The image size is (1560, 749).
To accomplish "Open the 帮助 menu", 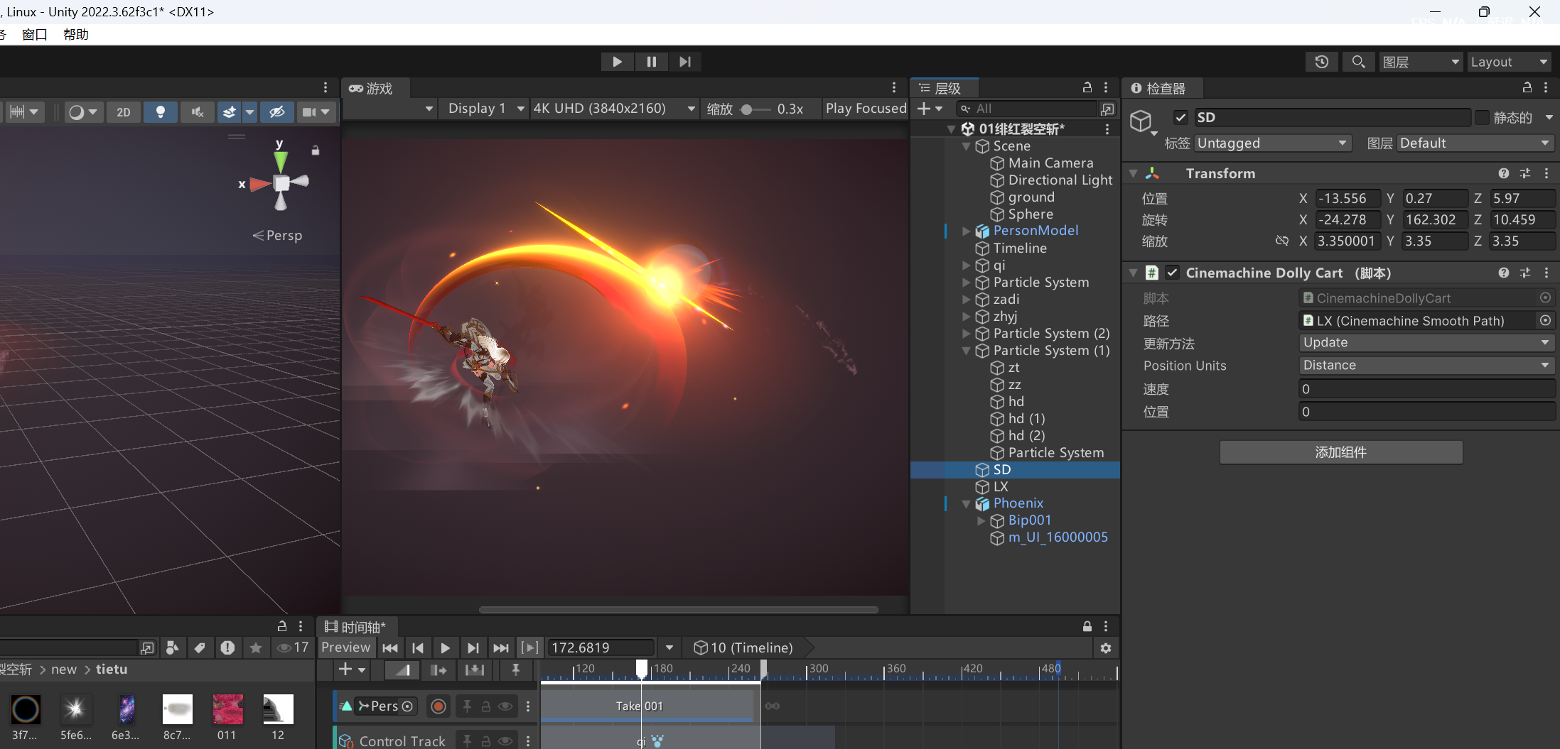I will [76, 34].
